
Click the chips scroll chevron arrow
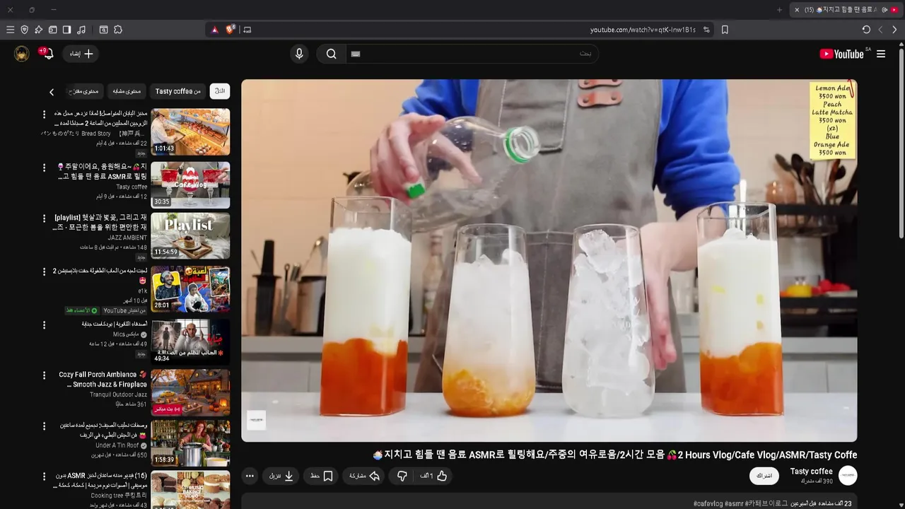pyautogui.click(x=52, y=92)
